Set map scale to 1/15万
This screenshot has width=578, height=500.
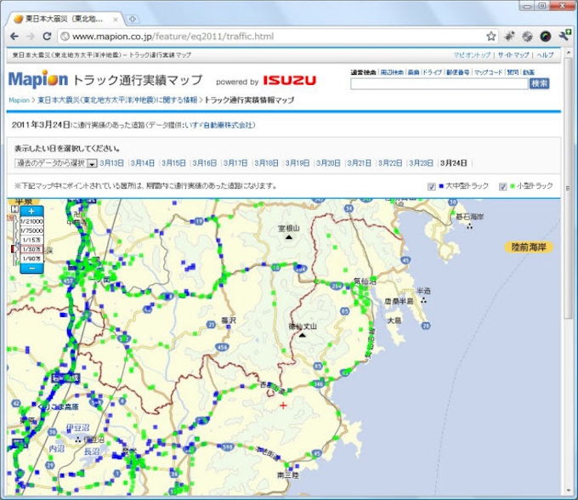pyautogui.click(x=32, y=240)
